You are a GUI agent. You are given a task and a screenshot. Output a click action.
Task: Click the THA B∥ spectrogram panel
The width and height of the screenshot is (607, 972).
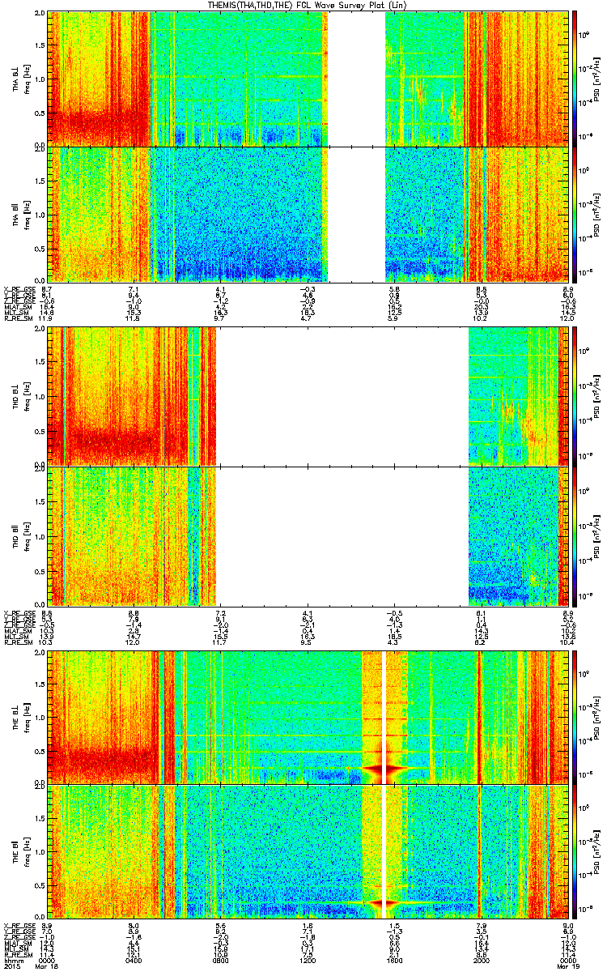307,214
